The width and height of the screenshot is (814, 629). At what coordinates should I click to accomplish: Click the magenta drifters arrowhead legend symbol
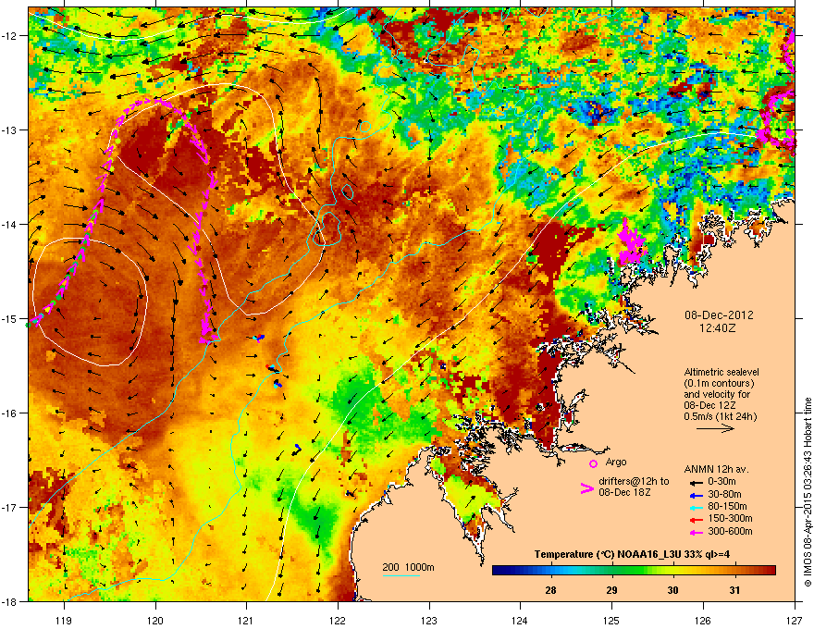tap(586, 488)
